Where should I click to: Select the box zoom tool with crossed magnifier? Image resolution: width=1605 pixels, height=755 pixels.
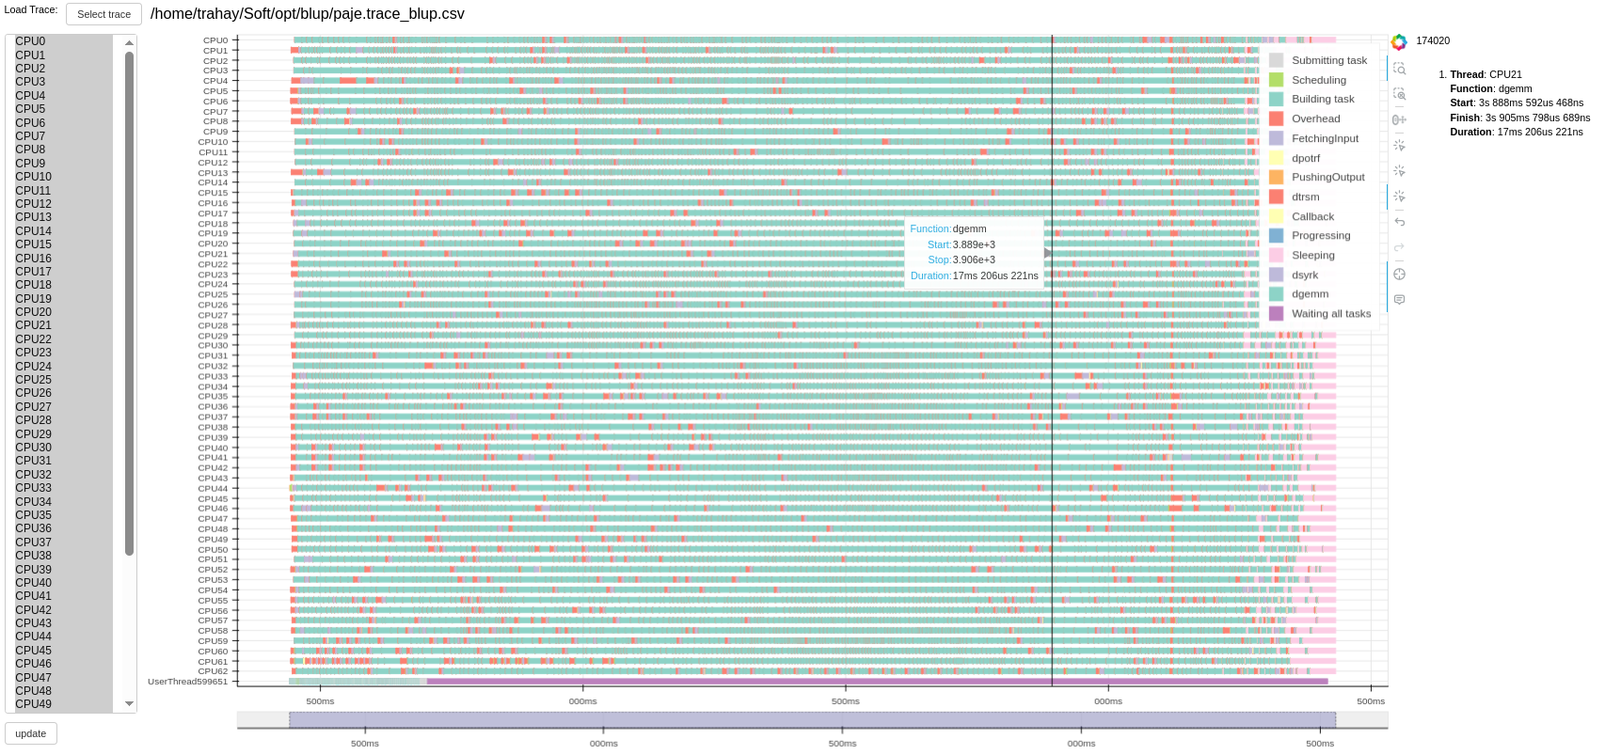1399,94
